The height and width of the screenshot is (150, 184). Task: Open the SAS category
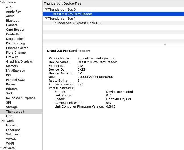tap(9, 93)
